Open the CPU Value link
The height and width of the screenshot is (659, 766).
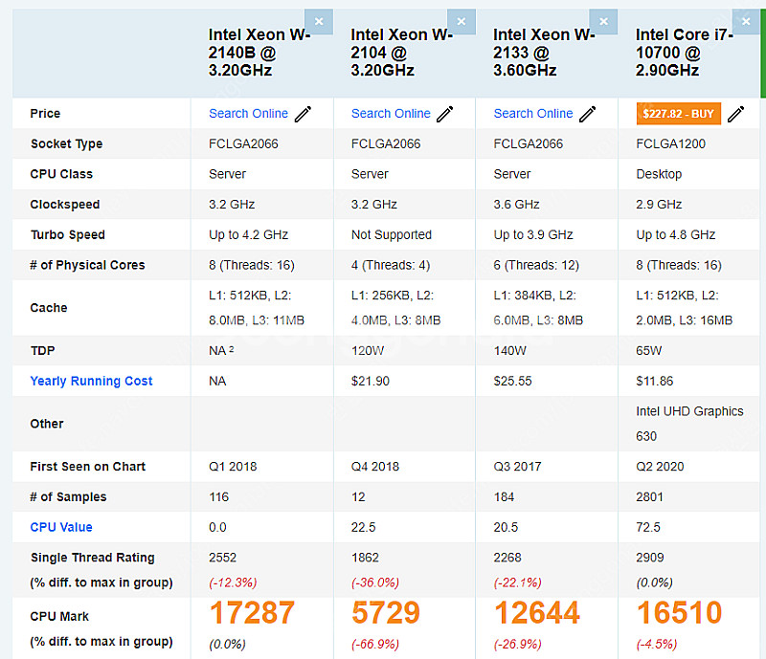click(61, 527)
